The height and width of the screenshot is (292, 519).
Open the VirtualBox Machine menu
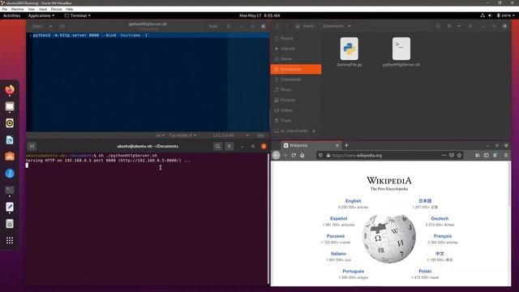[x=18, y=9]
